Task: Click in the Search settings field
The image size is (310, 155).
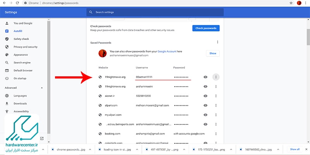Action: 155,12
